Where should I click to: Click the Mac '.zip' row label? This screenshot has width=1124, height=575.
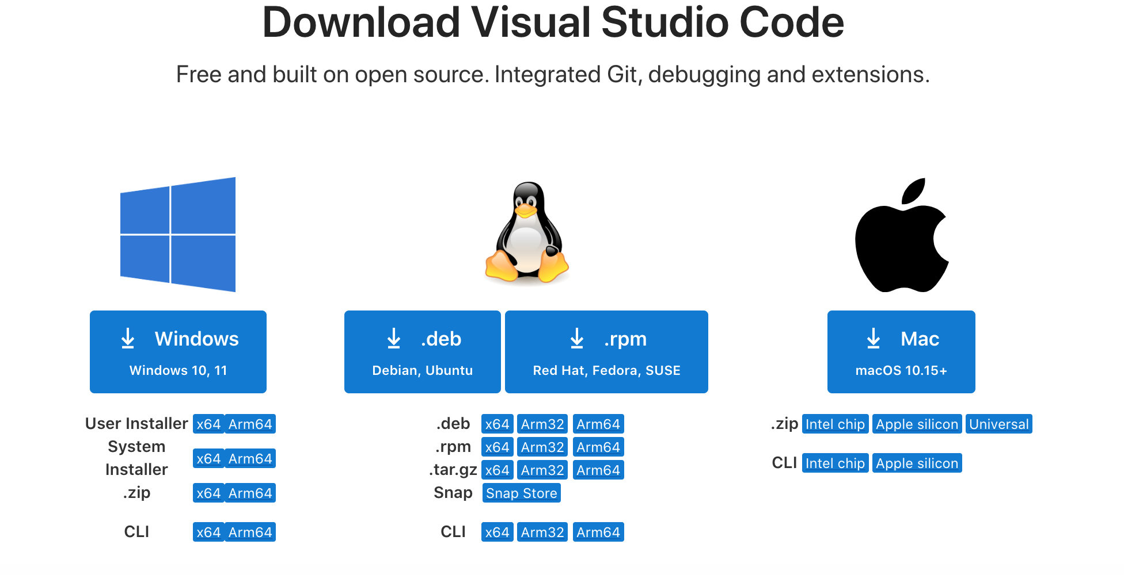point(784,424)
